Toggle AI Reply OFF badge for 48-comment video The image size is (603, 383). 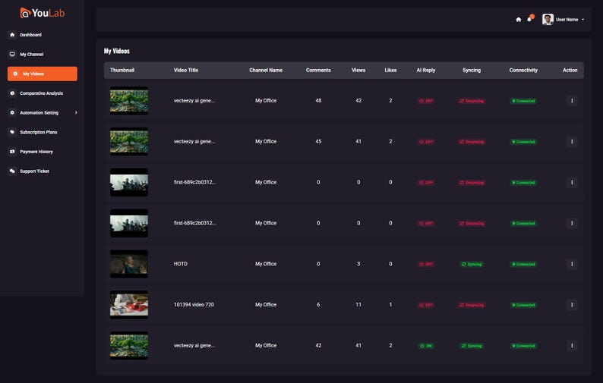[x=426, y=101]
